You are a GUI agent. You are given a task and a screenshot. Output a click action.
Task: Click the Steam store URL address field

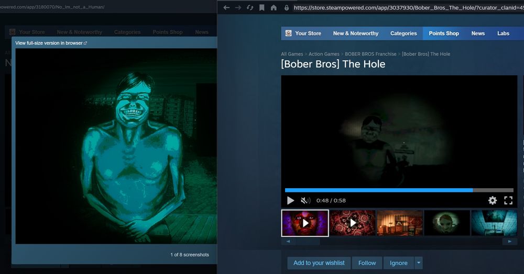[408, 8]
